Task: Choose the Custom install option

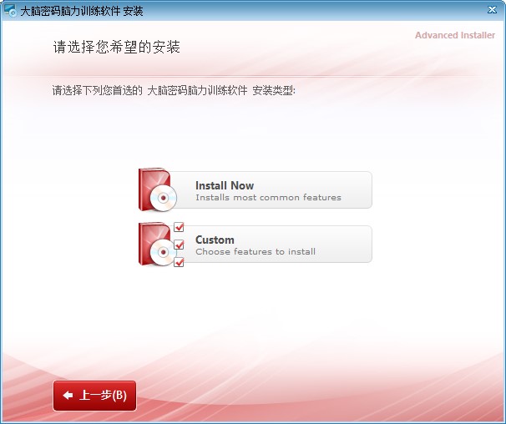Action: click(255, 244)
